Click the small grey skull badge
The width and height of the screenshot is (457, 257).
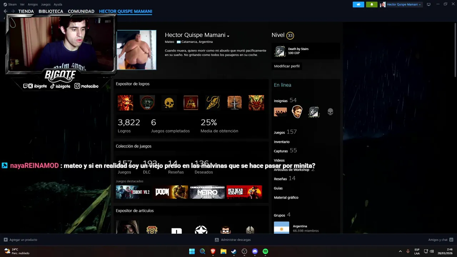tap(330, 112)
